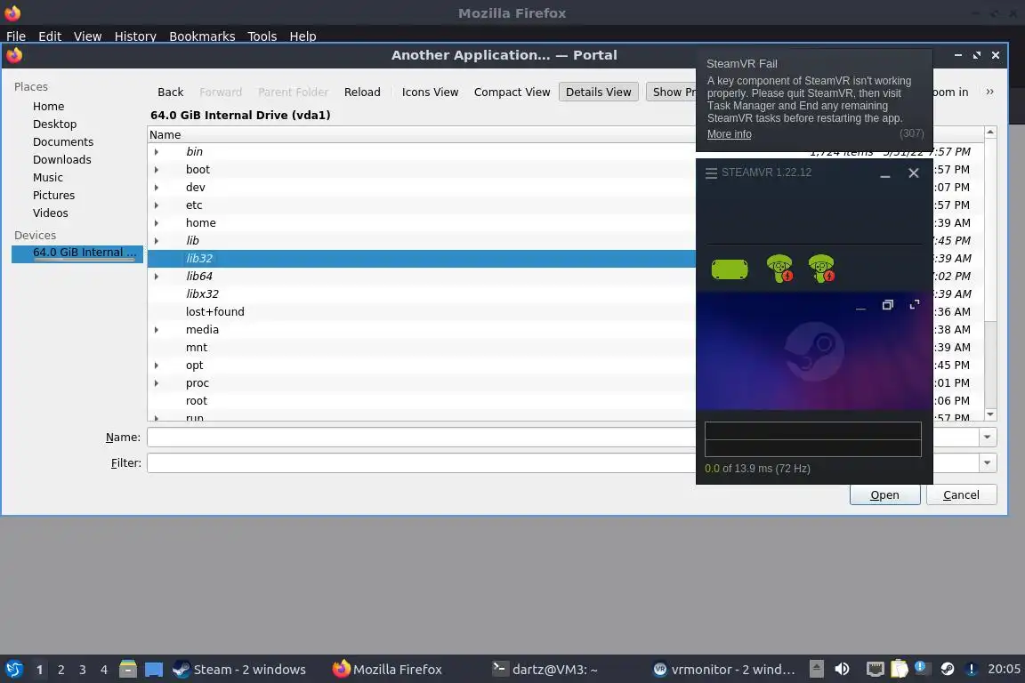Click the controller icon adjacent to the headset icon
This screenshot has height=683, width=1025.
[779, 268]
